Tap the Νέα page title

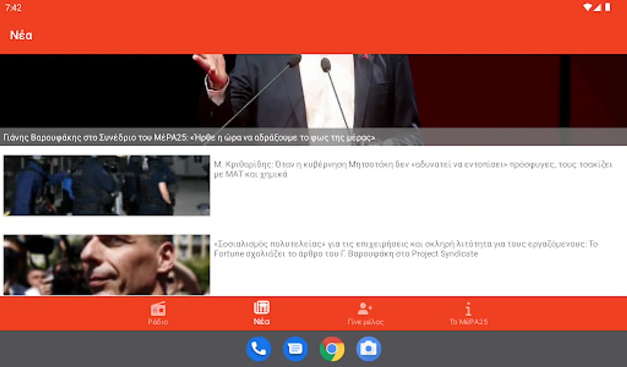(x=21, y=35)
